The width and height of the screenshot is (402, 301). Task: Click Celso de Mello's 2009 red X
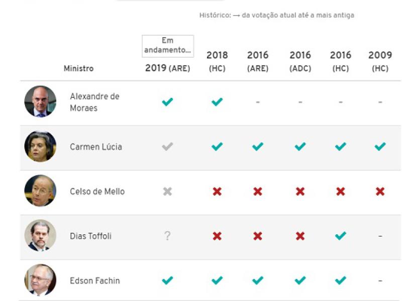(380, 191)
